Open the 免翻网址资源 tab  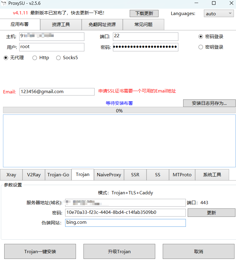pos(102,25)
